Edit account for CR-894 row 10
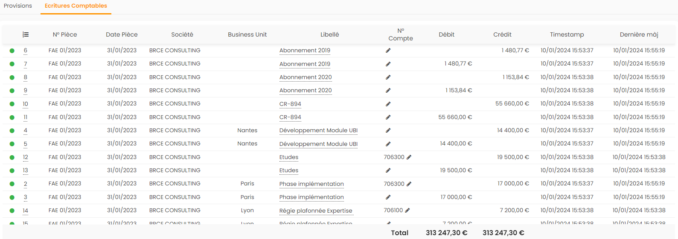678x239 pixels. coord(388,104)
